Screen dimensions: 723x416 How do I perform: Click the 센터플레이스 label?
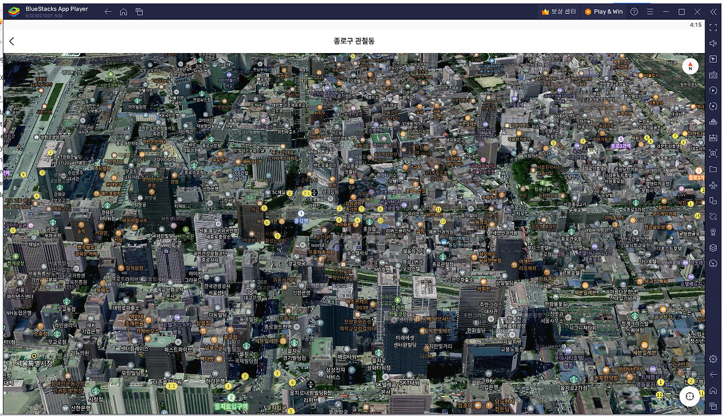point(134,349)
